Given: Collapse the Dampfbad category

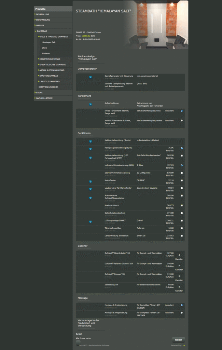Looking at the screenshot, I should [x=42, y=31].
